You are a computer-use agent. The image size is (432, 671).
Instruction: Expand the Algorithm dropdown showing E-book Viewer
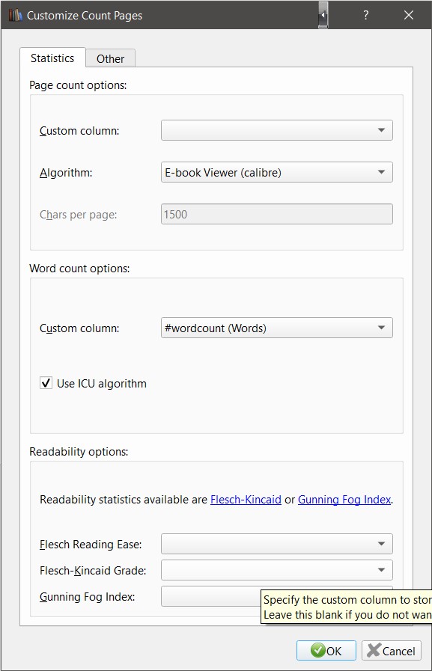point(276,172)
